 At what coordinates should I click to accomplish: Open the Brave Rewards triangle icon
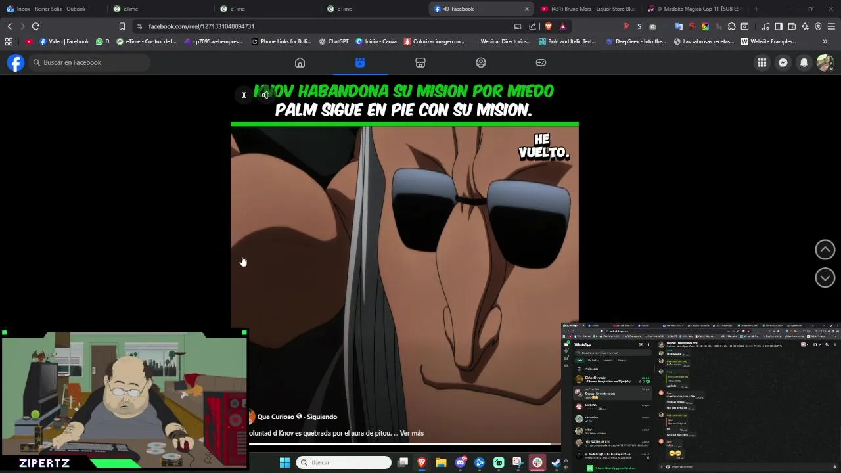coord(563,26)
